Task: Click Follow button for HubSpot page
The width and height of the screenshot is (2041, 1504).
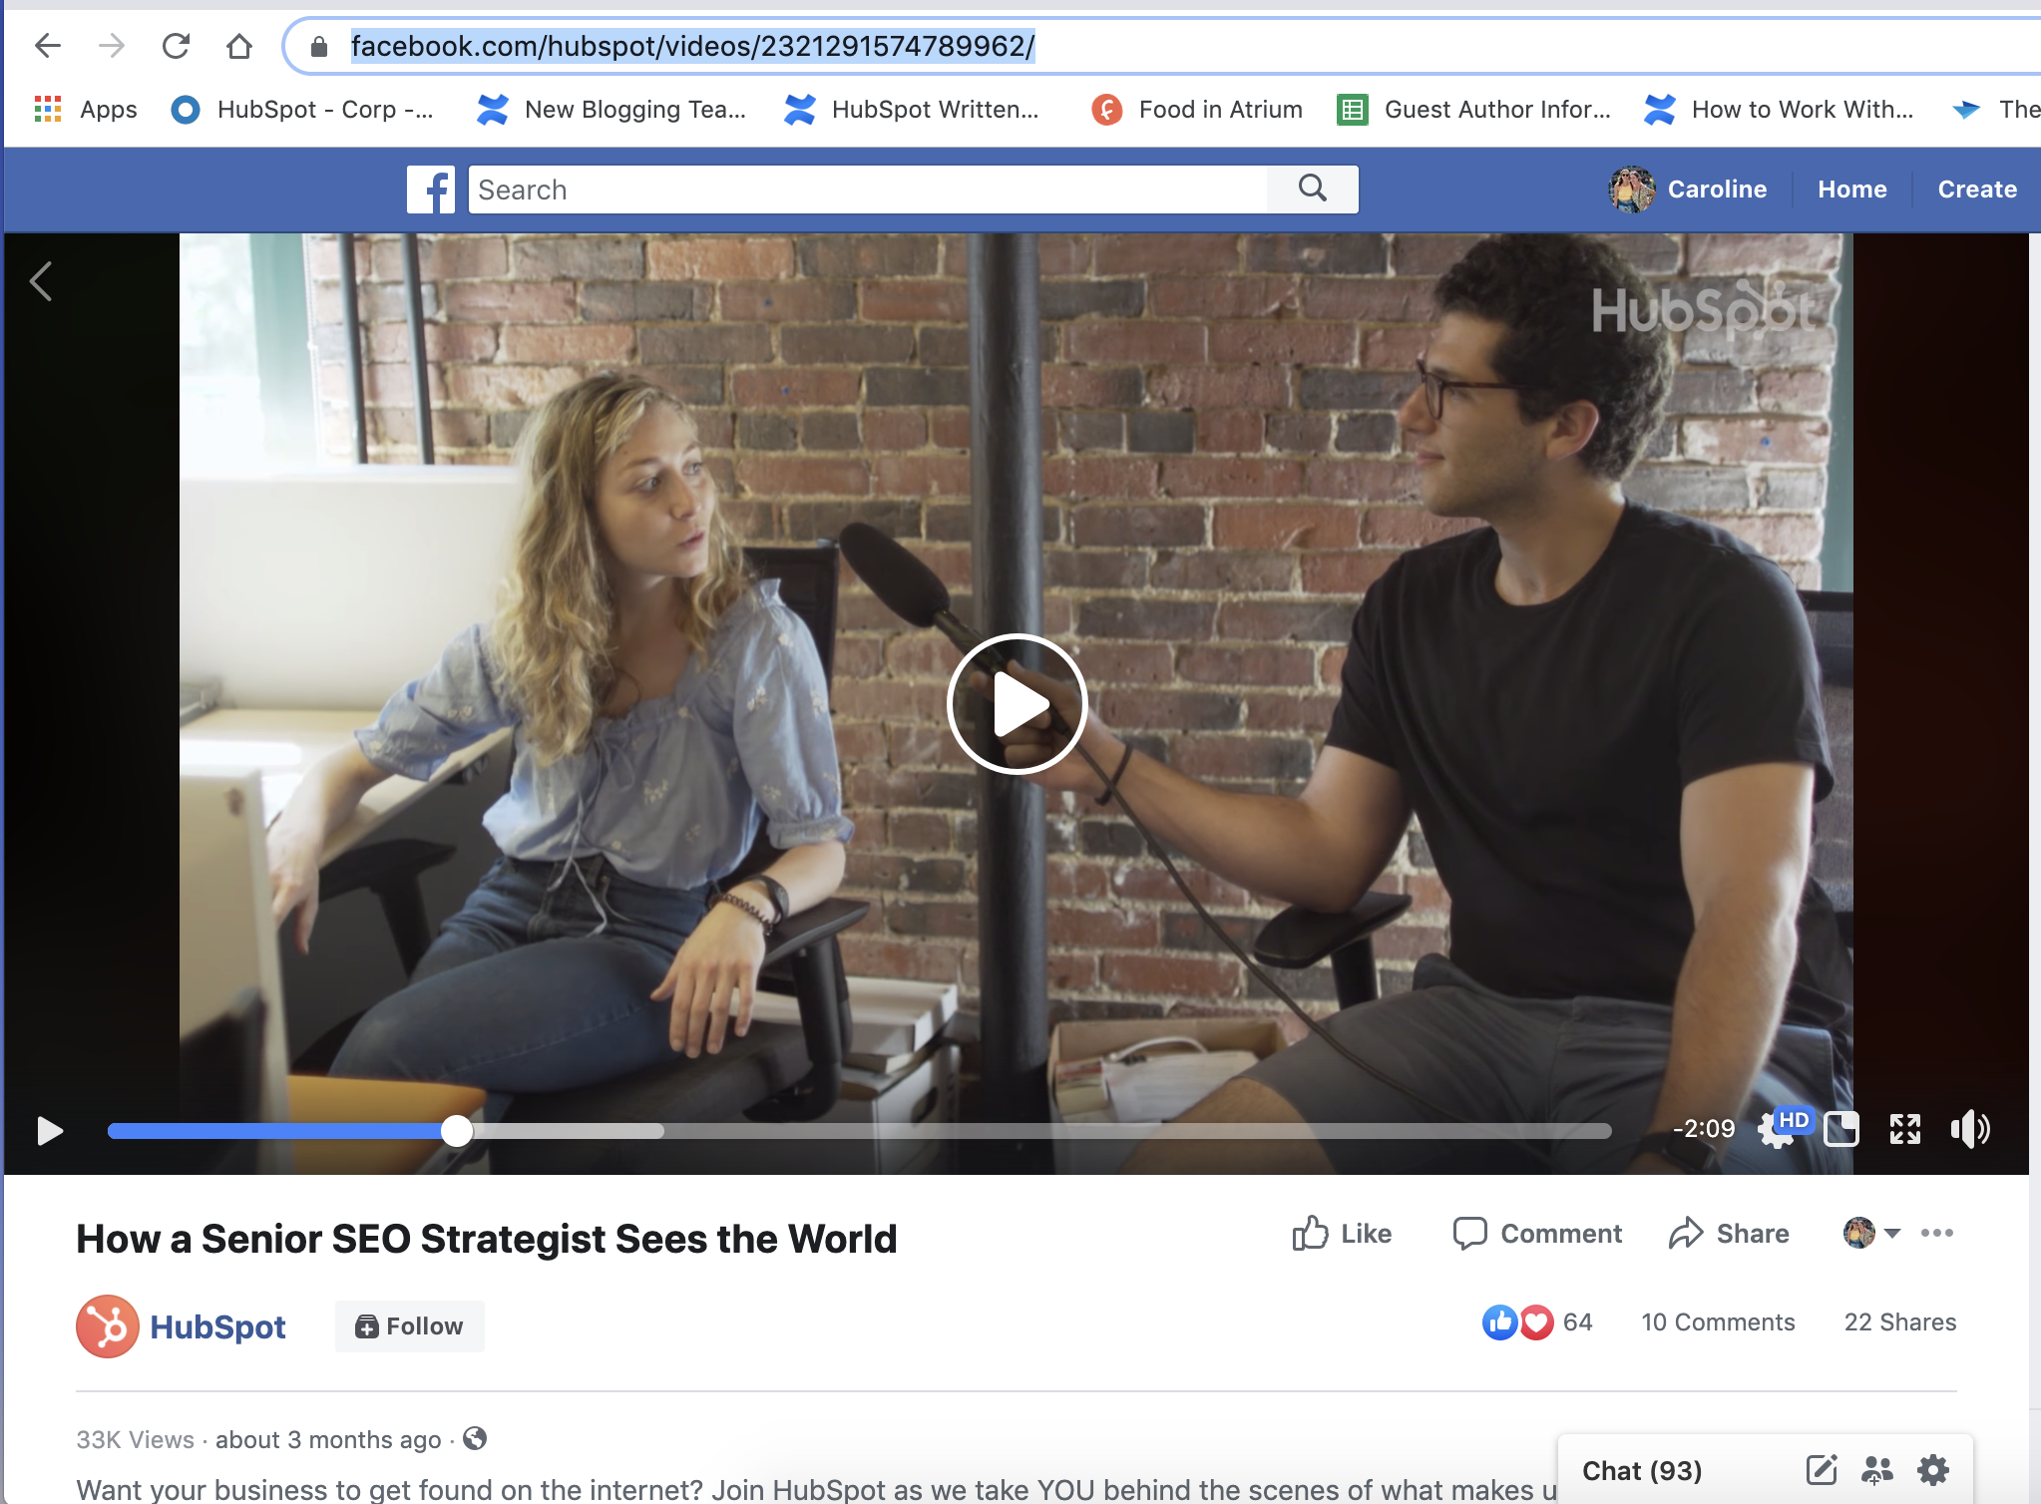Action: [409, 1324]
